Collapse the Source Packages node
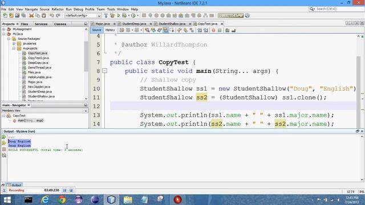This screenshot has width=365, height=205. [x=9, y=39]
